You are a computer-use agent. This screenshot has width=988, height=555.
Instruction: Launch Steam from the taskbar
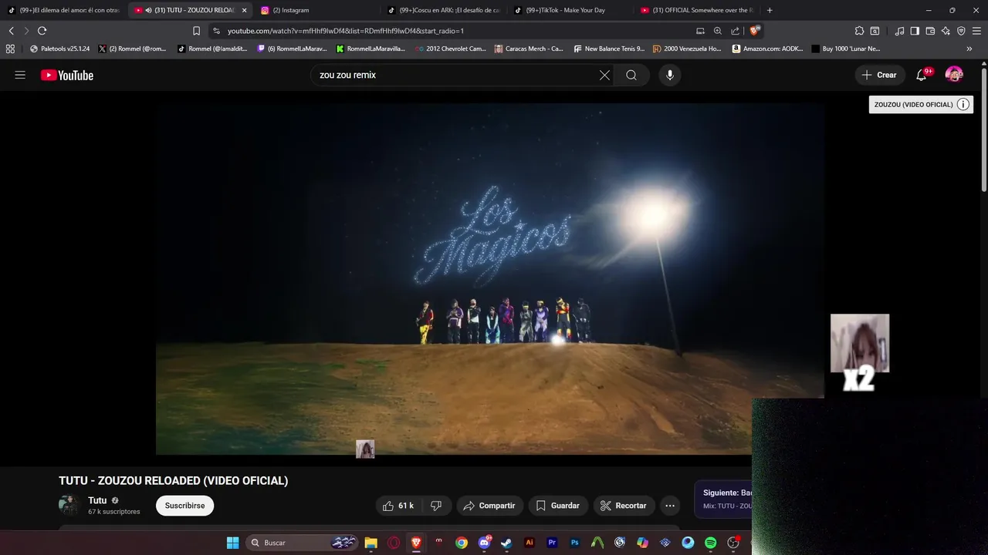point(506,543)
